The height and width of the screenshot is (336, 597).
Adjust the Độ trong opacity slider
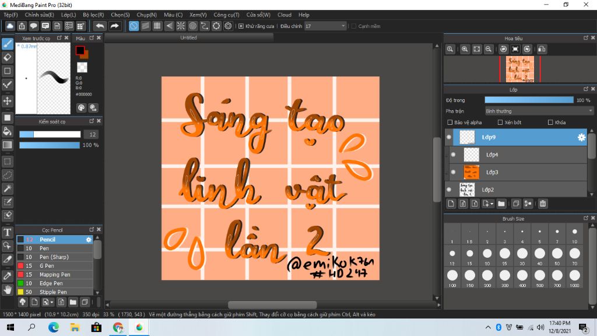coord(529,100)
